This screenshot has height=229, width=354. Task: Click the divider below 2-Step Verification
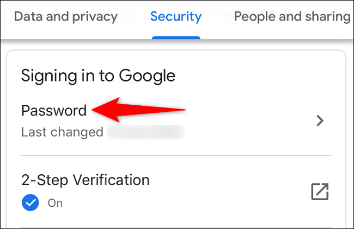click(x=175, y=227)
